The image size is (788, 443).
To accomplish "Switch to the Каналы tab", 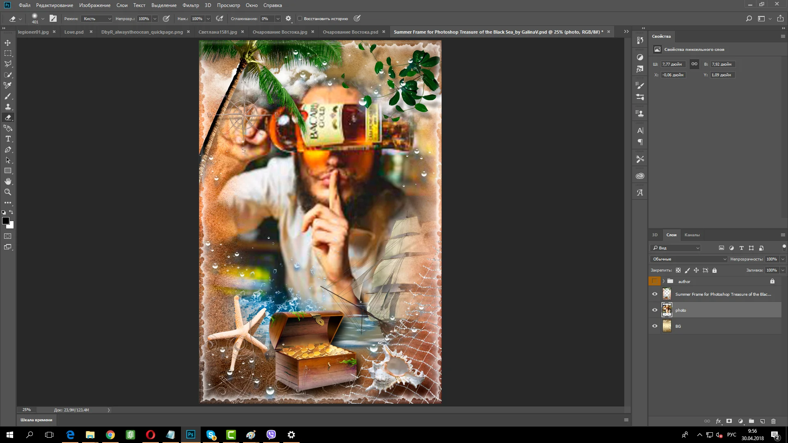I will 692,235.
